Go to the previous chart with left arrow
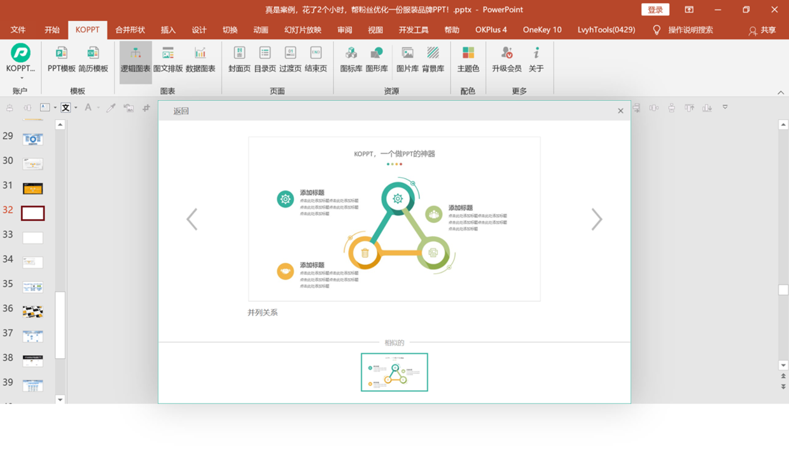This screenshot has width=789, height=458. point(192,219)
